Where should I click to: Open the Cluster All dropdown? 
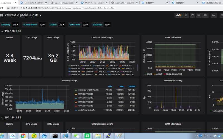pyautogui.click(x=62, y=25)
